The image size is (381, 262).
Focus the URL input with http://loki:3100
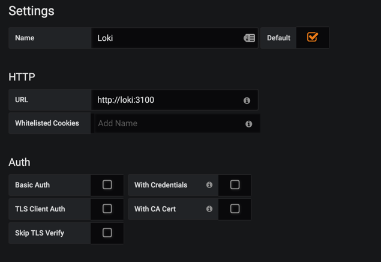(175, 100)
